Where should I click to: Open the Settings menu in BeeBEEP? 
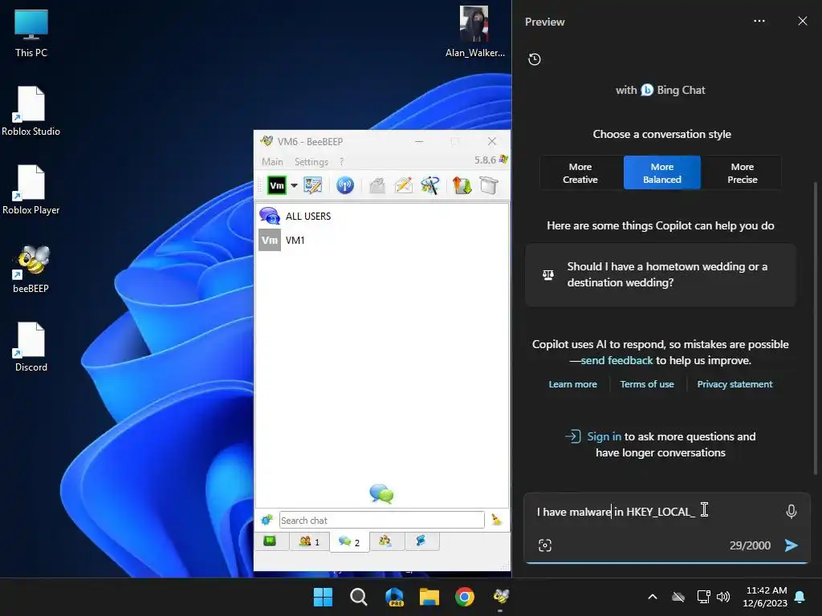tap(311, 162)
